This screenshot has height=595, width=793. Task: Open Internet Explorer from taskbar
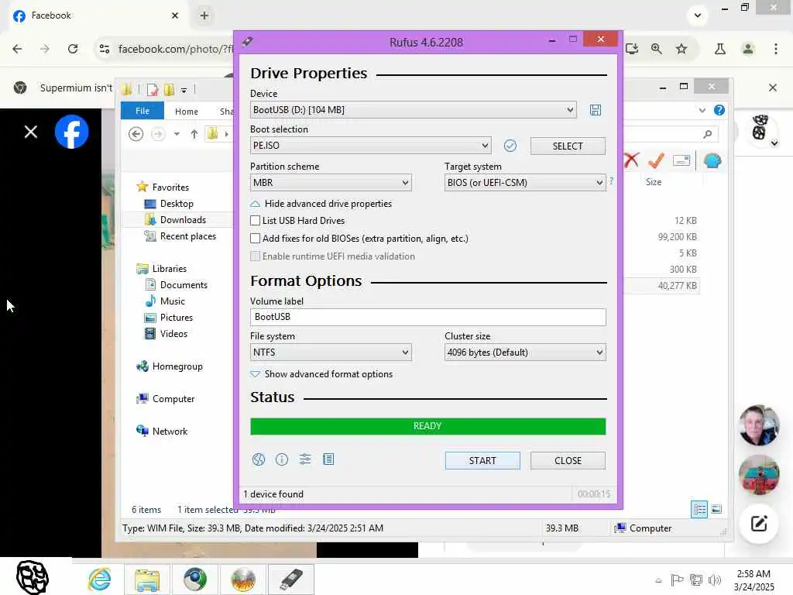point(99,580)
